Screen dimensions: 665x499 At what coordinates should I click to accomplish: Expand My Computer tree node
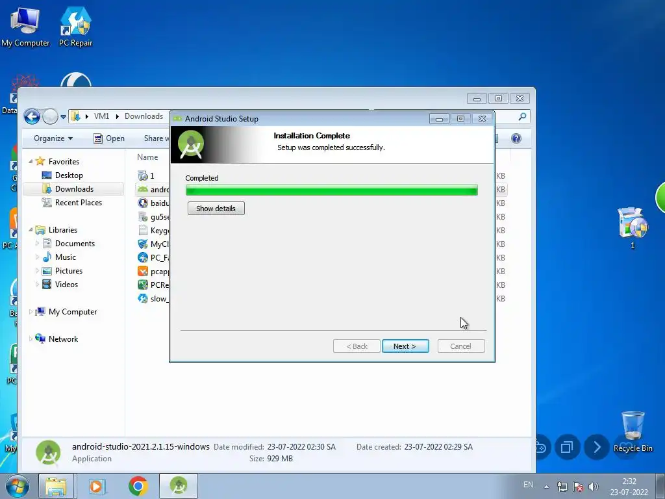coord(31,311)
